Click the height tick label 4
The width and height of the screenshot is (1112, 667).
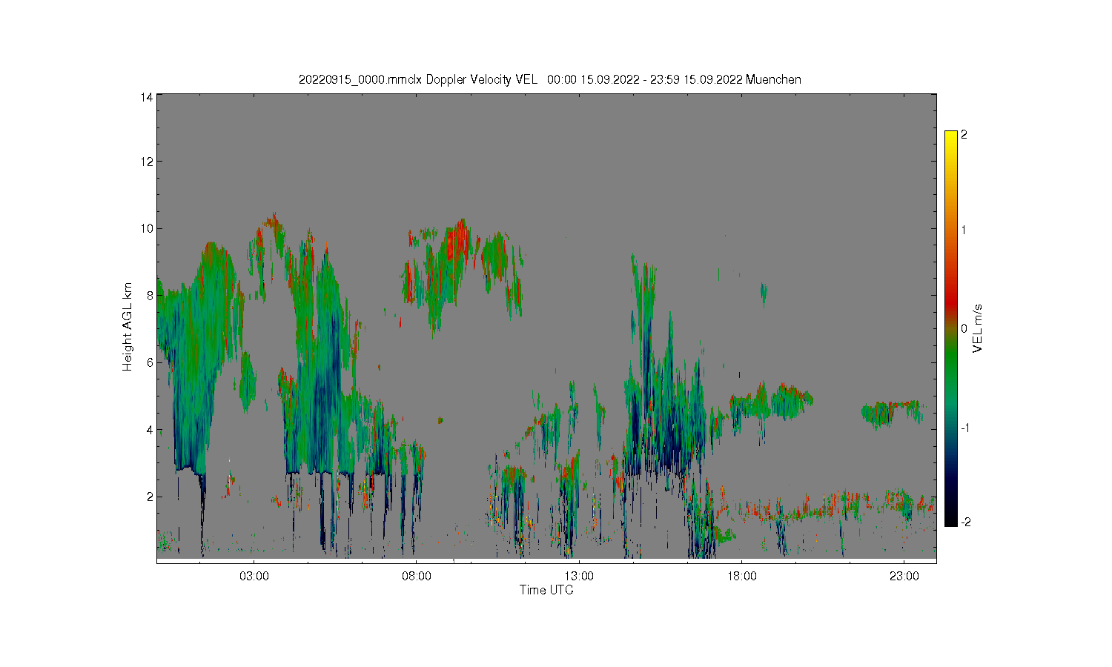coord(150,430)
